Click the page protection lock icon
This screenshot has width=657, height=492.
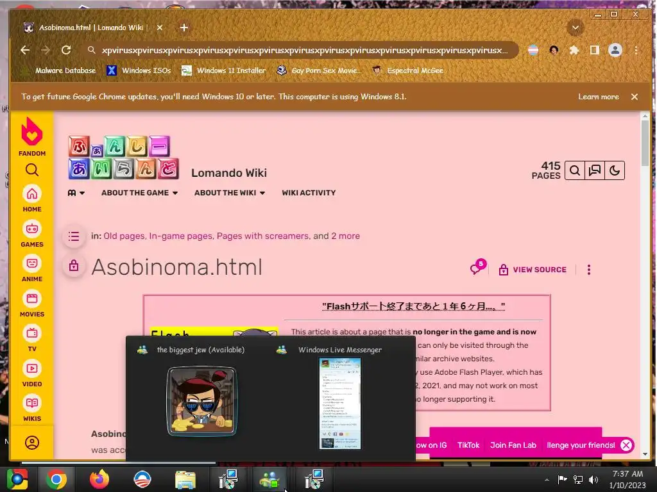74,266
